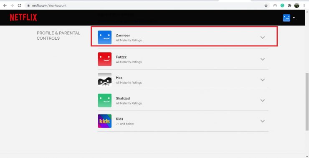
Task: Open the Extensions puzzle icon
Action: click(289, 5)
